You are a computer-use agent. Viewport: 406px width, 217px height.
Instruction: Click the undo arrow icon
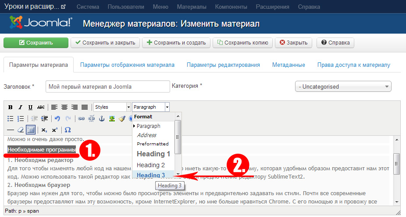[x=57, y=118]
